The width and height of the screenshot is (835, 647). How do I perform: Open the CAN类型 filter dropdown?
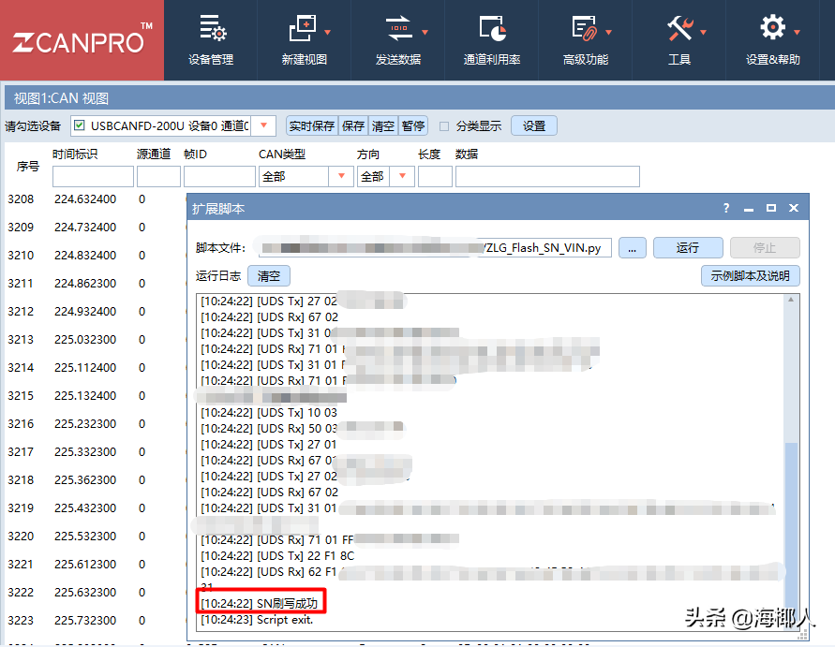(x=341, y=176)
